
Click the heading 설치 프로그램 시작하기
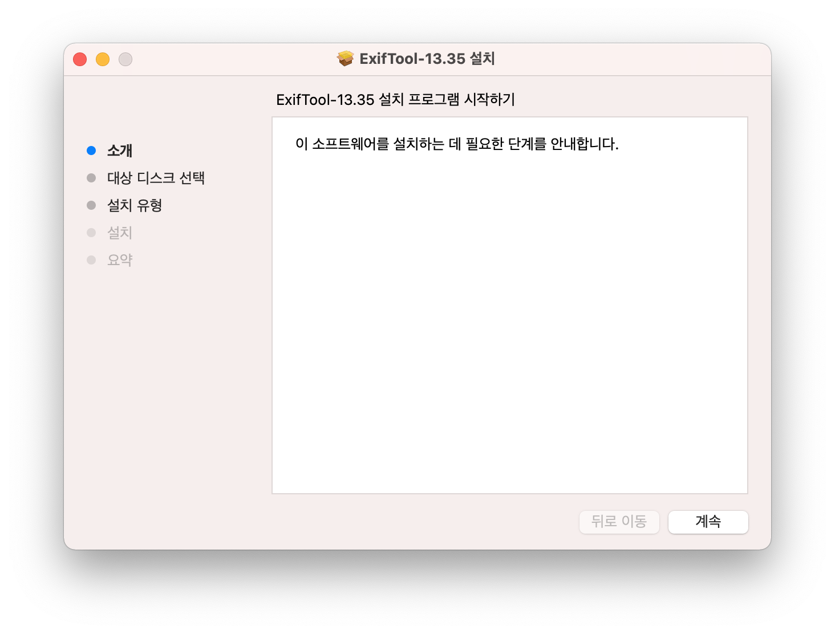(396, 100)
